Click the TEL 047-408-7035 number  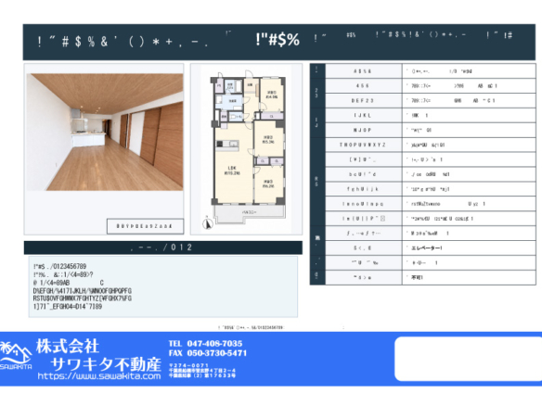pos(205,344)
